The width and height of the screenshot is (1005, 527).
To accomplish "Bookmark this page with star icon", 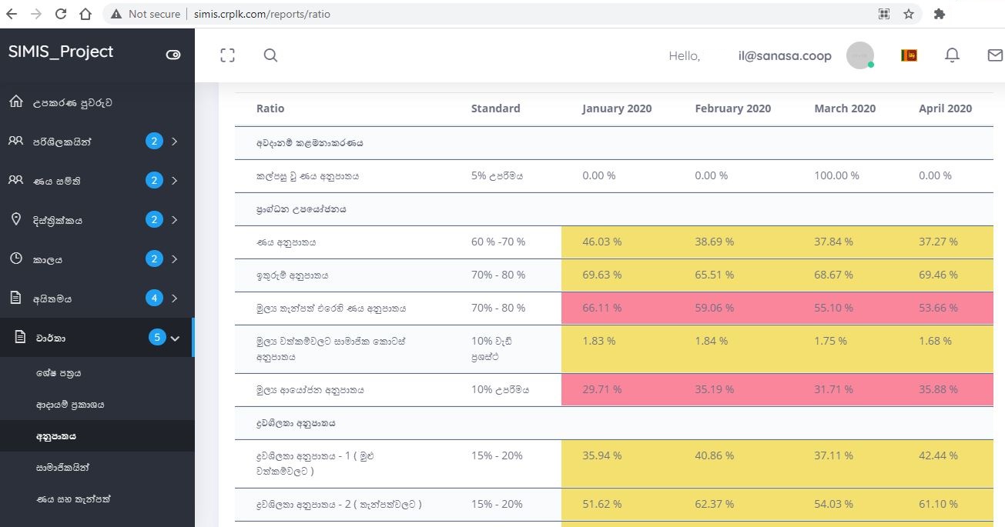I will [x=909, y=14].
